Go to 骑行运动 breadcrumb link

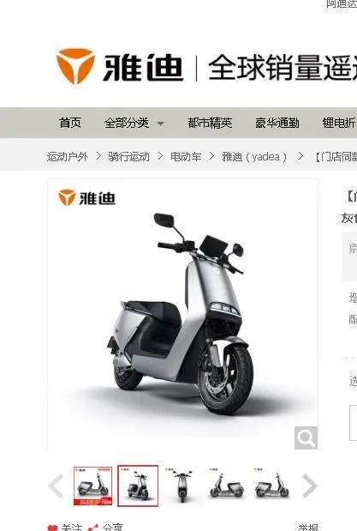(128, 157)
